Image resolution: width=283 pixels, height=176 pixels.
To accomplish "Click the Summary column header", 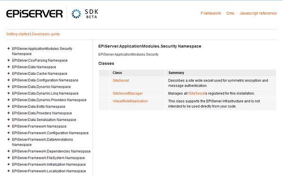I will [221, 73].
